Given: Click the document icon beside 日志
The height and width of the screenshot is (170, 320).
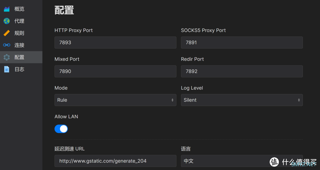Looking at the screenshot, I should pyautogui.click(x=7, y=69).
